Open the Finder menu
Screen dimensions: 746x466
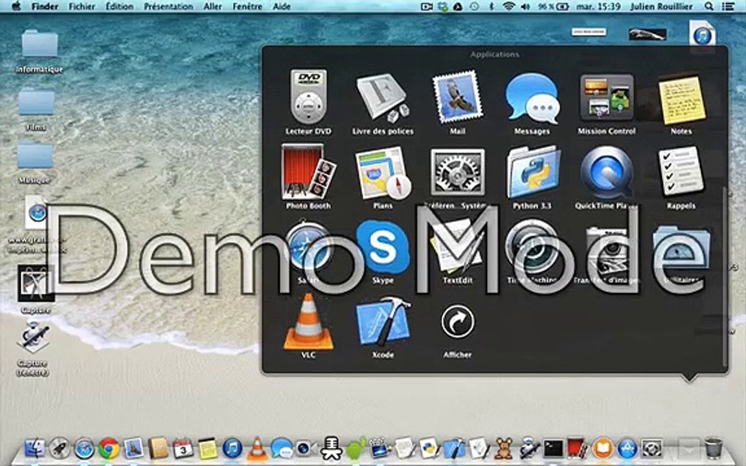click(x=45, y=6)
